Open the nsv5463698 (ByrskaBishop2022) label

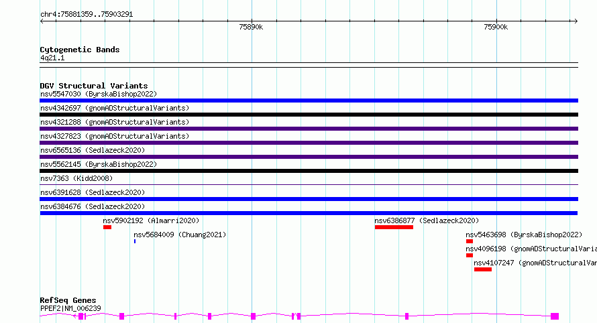524,235
